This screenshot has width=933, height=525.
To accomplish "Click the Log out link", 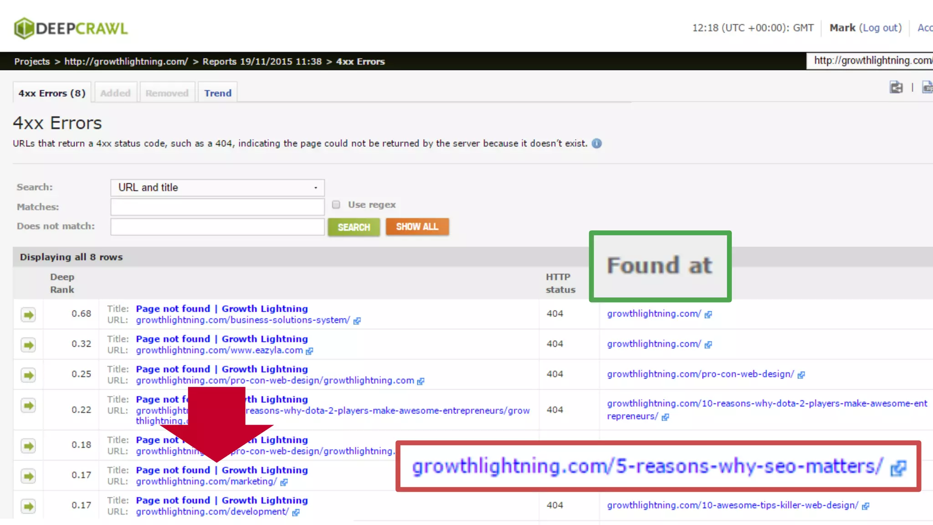I will coord(880,28).
